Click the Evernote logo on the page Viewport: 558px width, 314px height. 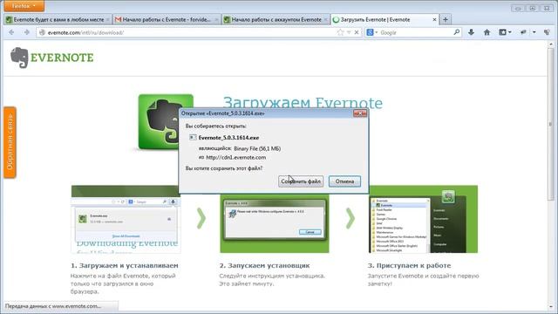(52, 58)
